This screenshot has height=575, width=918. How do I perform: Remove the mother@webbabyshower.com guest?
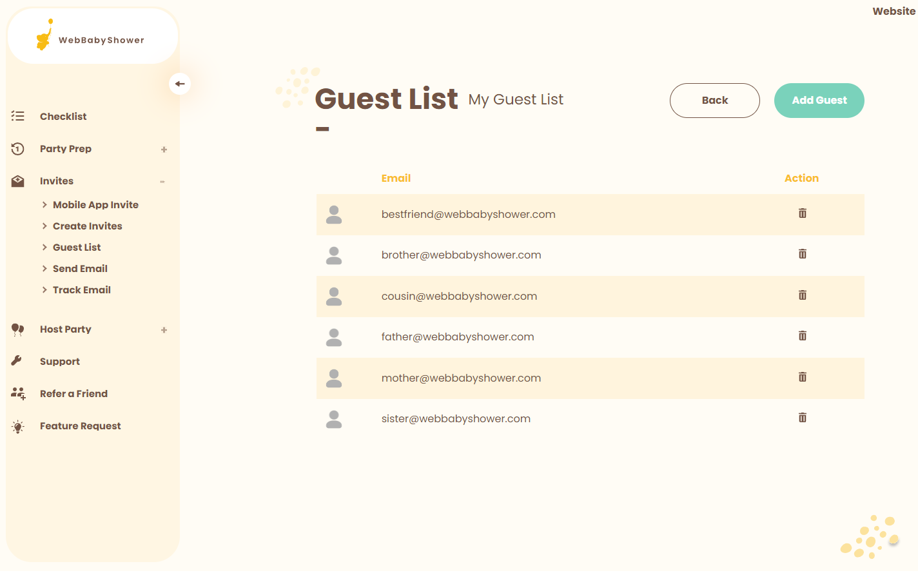(802, 377)
